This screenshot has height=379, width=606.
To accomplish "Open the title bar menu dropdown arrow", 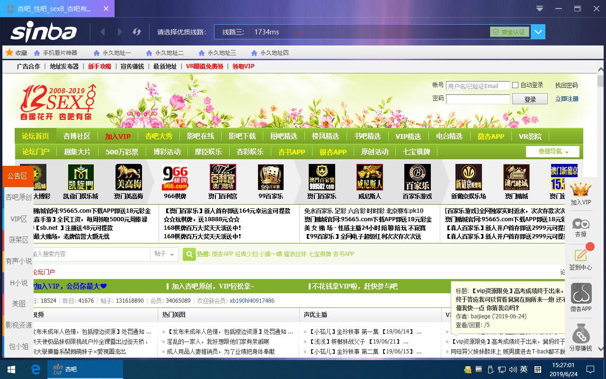I will 540,9.
